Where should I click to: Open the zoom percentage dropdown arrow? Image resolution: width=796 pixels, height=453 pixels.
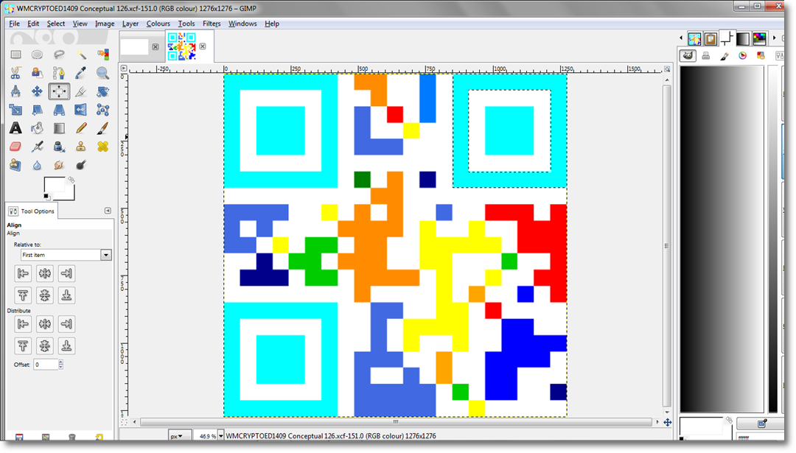coord(220,436)
